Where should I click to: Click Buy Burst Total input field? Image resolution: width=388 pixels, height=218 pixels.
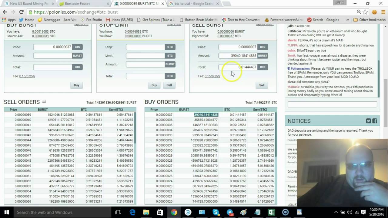(53, 67)
